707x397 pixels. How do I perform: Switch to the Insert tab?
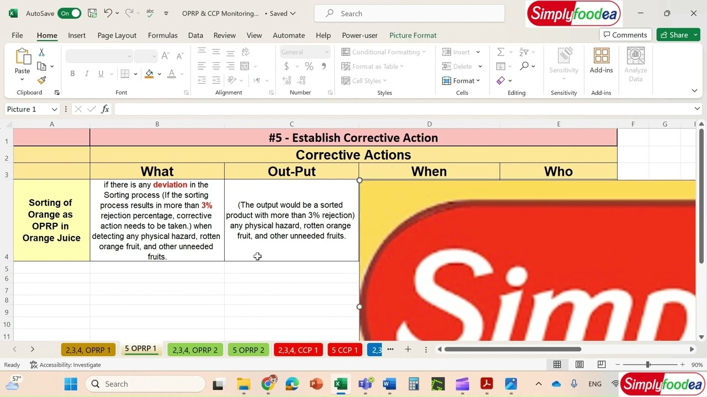pyautogui.click(x=77, y=35)
